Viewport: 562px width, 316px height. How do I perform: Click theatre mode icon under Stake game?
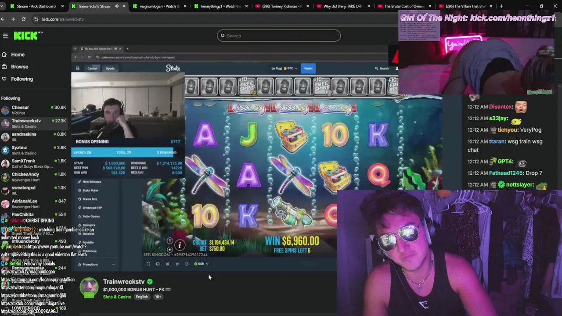click(158, 264)
